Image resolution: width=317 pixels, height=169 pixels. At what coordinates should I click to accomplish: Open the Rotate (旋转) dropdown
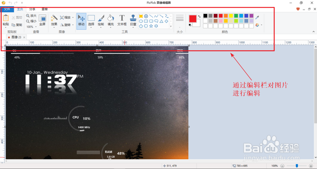click(x=67, y=25)
